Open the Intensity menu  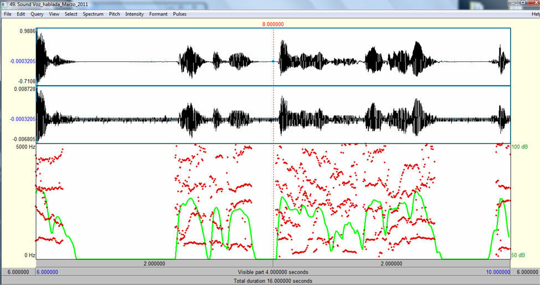click(x=134, y=14)
